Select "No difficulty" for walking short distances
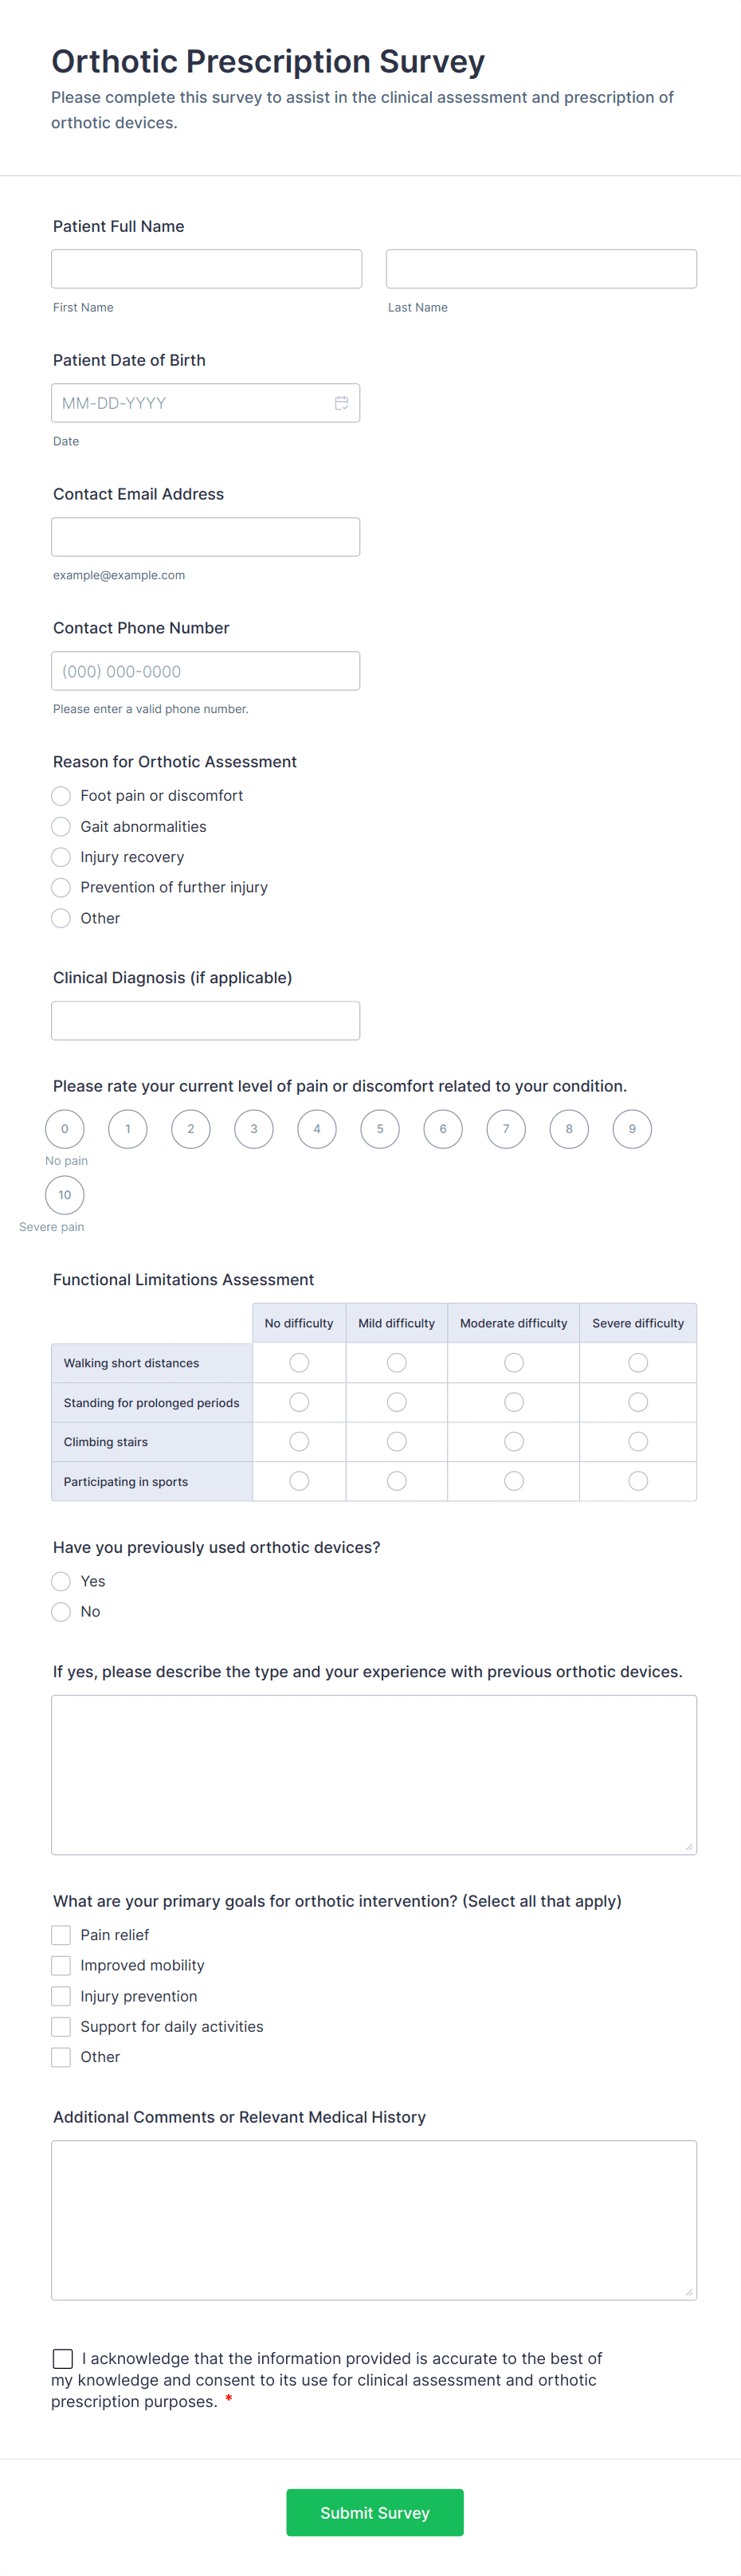This screenshot has height=2576, width=741. pyautogui.click(x=298, y=1362)
